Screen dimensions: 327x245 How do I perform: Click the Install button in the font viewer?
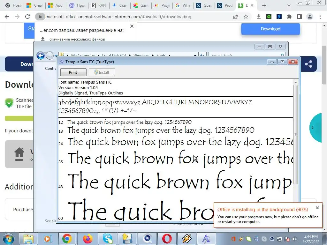pos(102,72)
